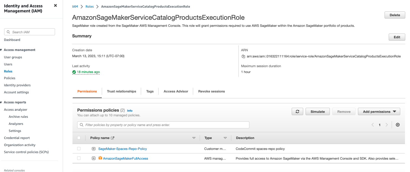The height and width of the screenshot is (172, 410).
Task: Click the 'CodeCommit spaces-repo policy' description
Action: click(x=260, y=149)
